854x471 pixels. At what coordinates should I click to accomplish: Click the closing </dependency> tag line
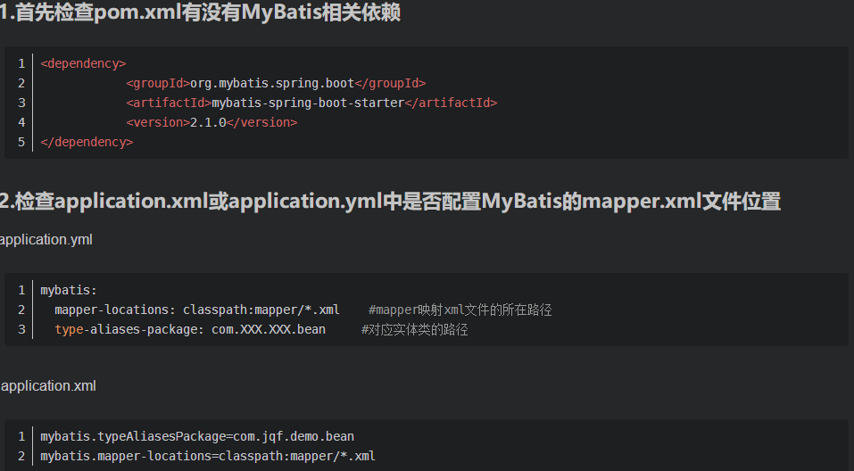tap(87, 142)
